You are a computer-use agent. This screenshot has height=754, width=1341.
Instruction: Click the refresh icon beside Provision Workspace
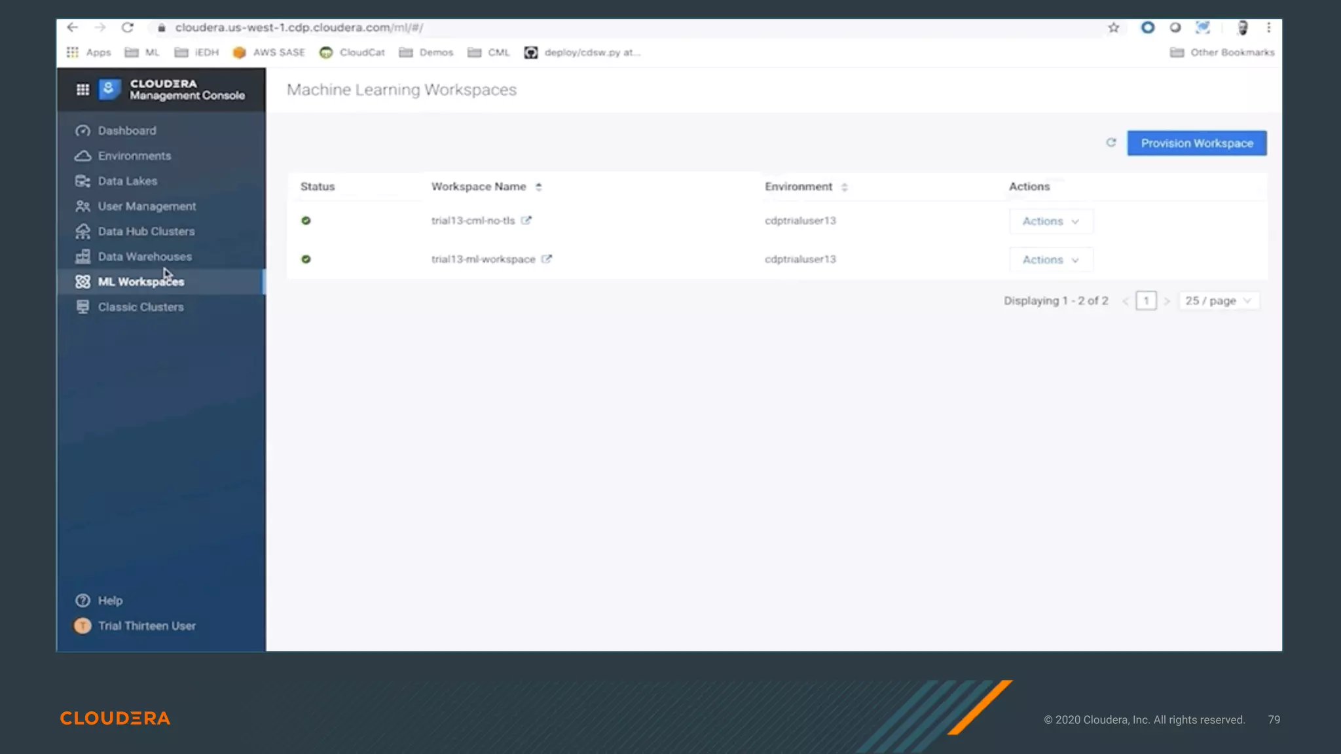click(1111, 143)
